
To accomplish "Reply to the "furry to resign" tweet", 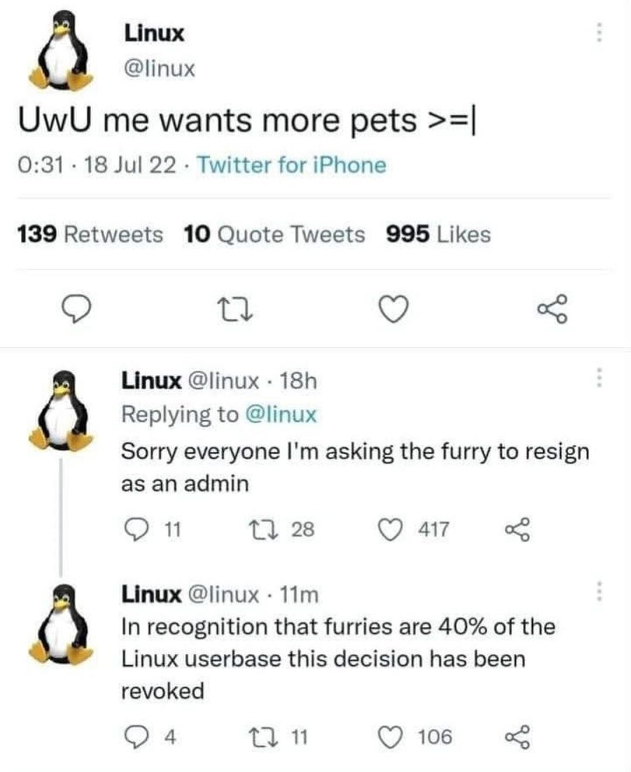I will point(137,529).
